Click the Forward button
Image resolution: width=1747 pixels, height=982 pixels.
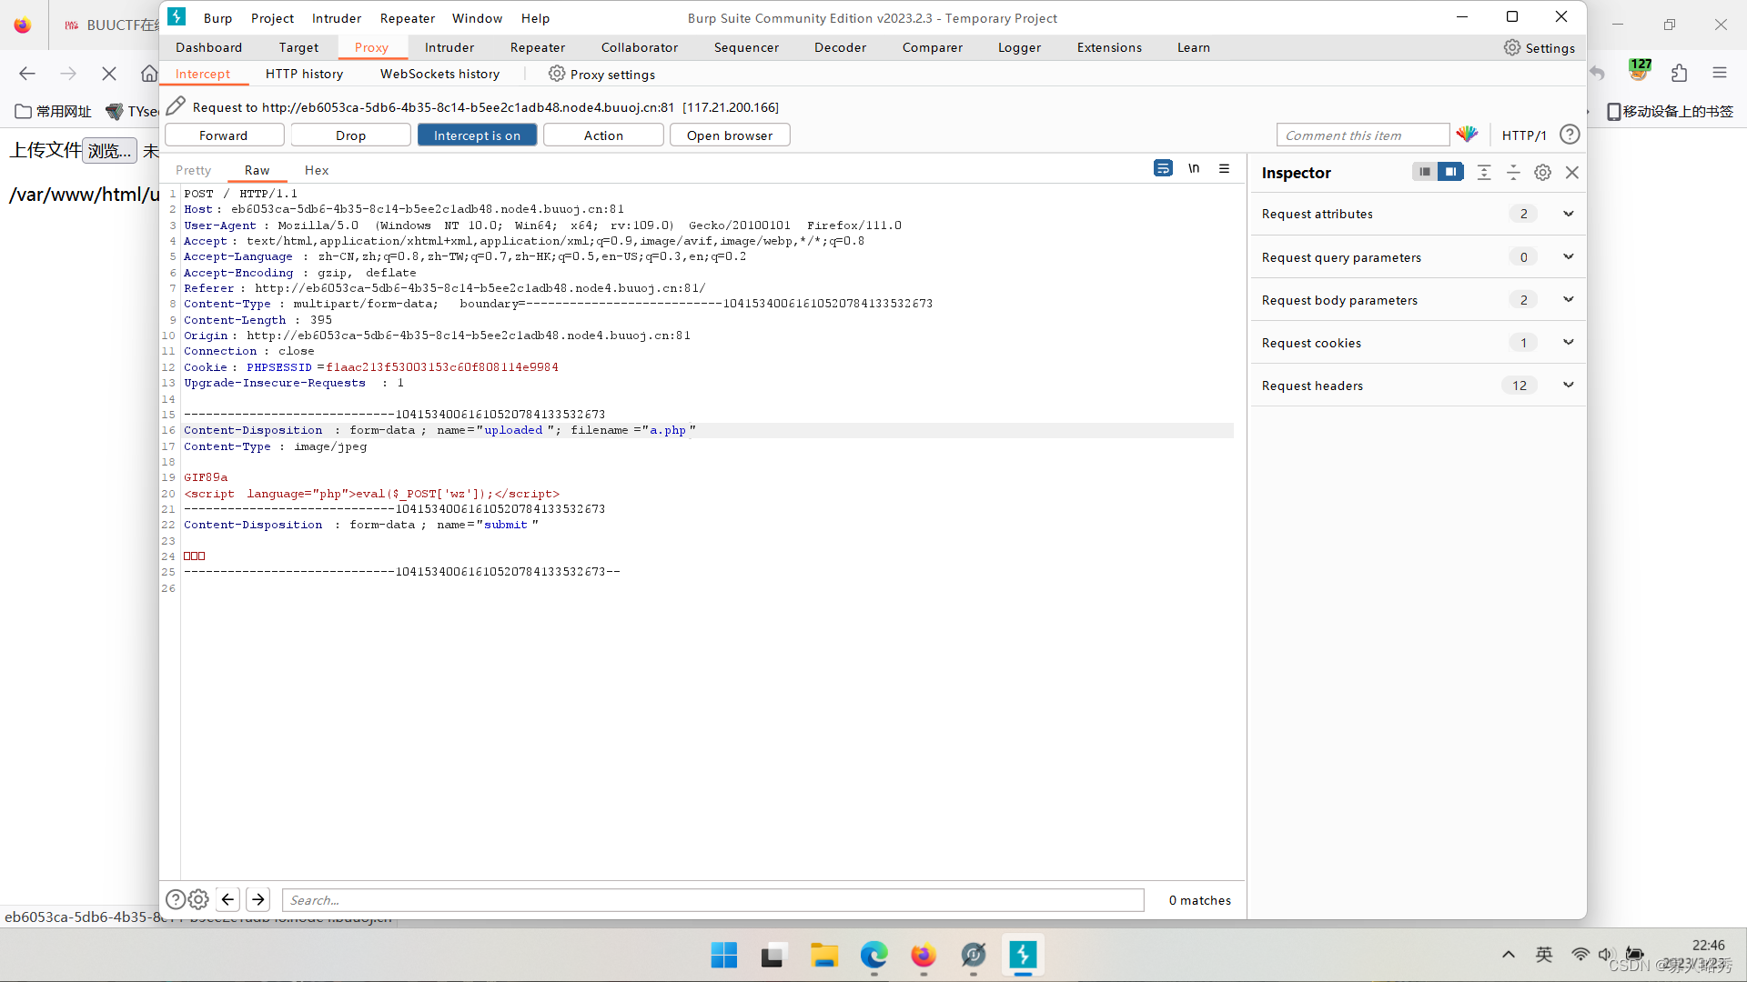click(x=224, y=135)
